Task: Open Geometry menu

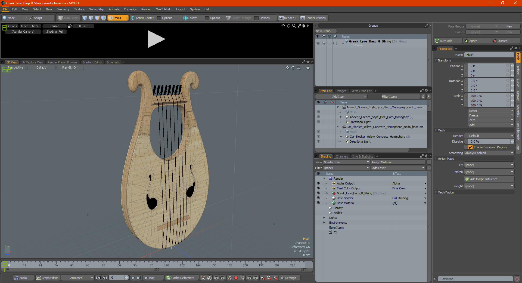Action: pos(63,9)
